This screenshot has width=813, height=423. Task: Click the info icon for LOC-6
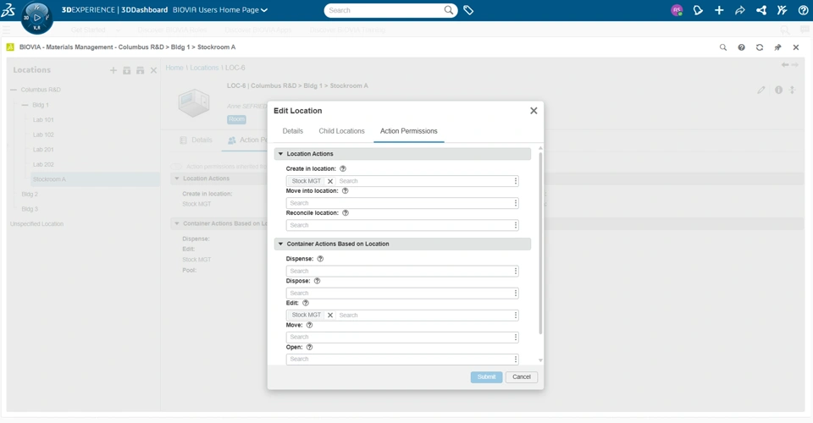[779, 90]
